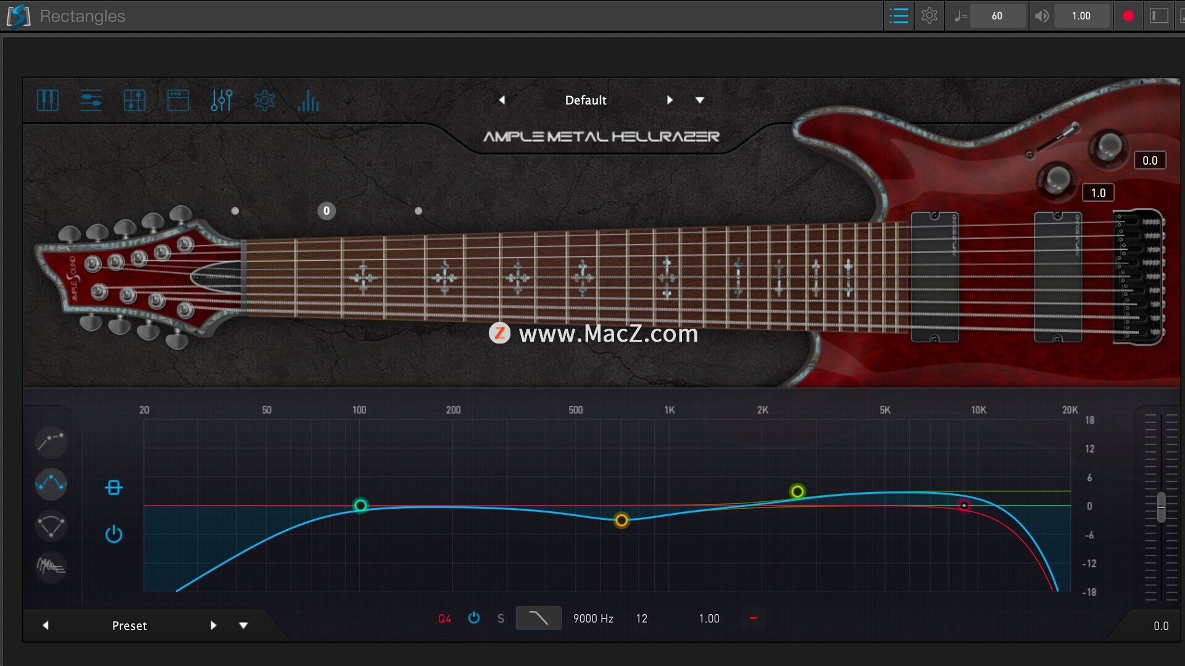Select the active EQ curve FX icon
Screen dimensions: 1185x666
coord(51,483)
